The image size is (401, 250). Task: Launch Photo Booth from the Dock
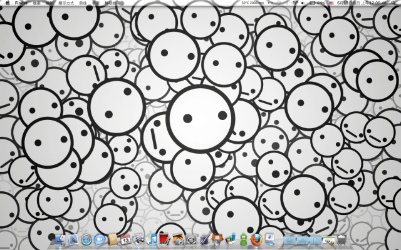[x=165, y=240]
